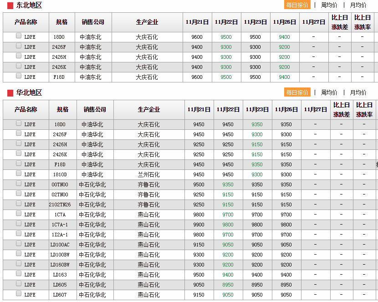The height and width of the screenshot is (302, 378).
Task: Click the 东北地区 section heading
Action: [29, 5]
